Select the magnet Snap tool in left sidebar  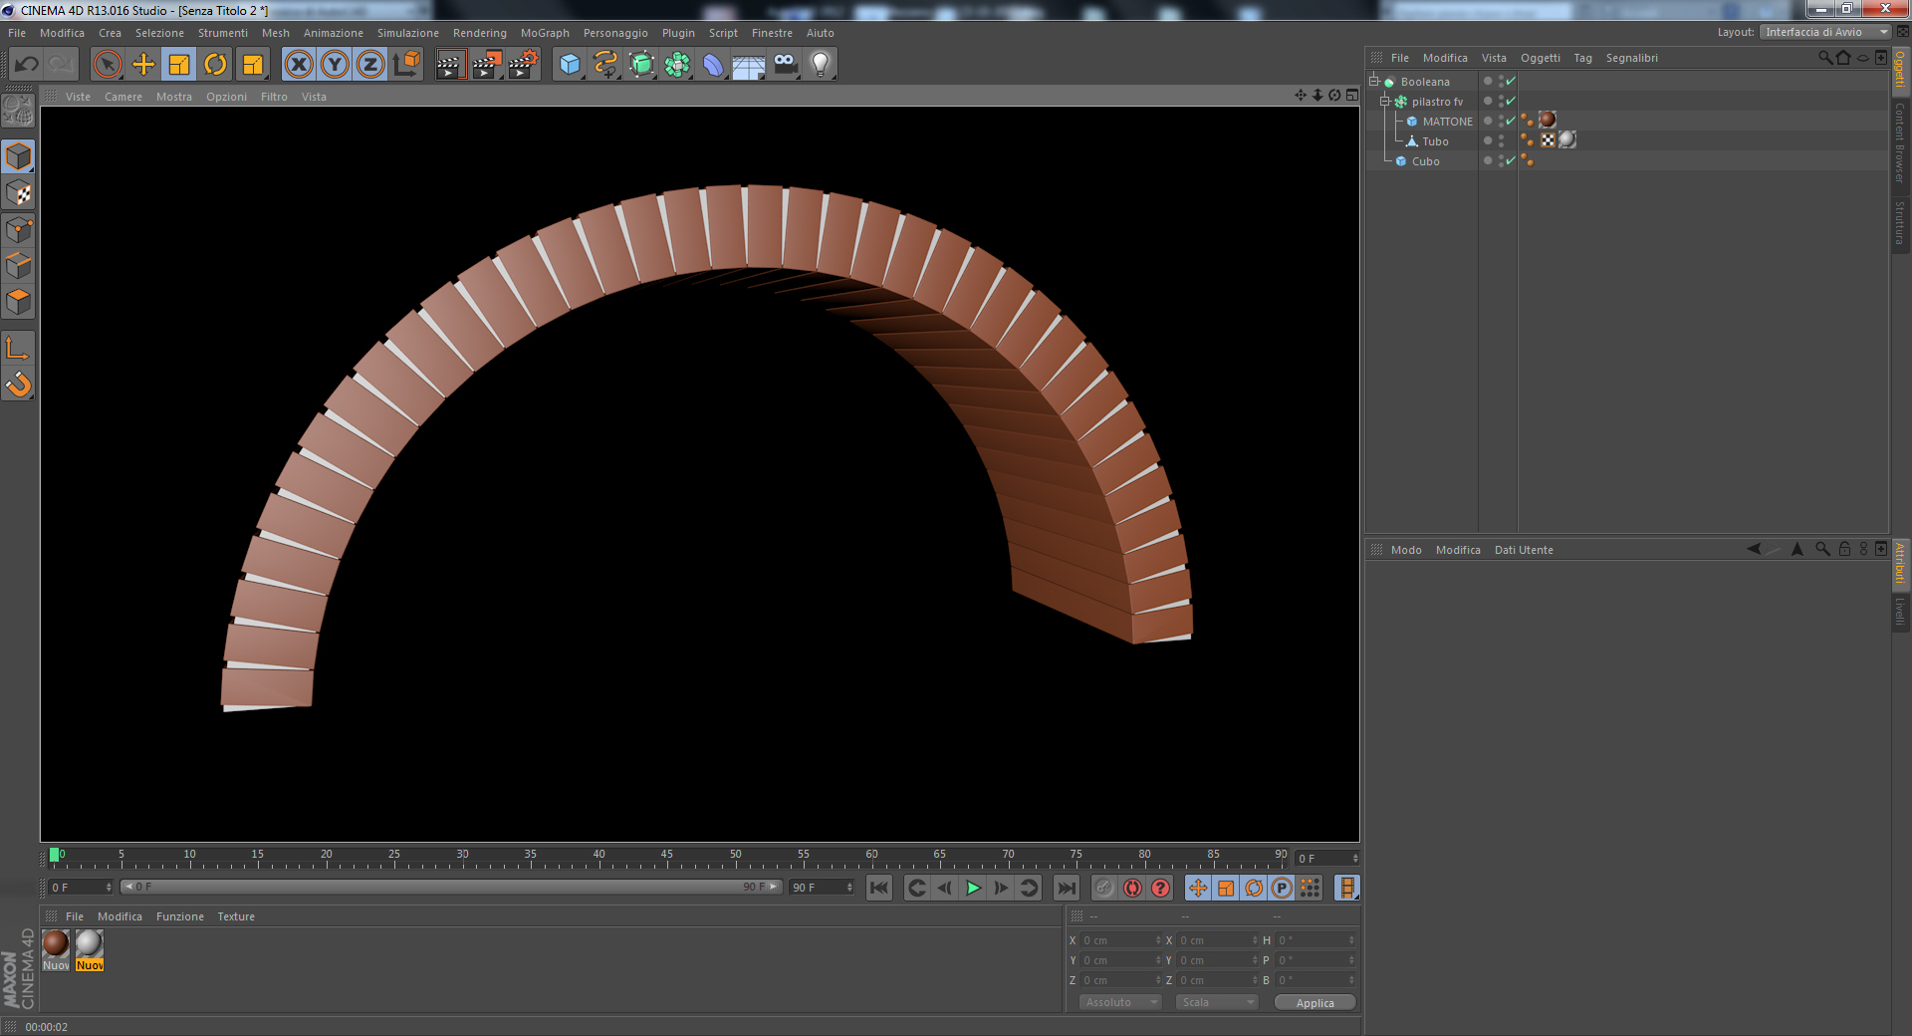19,385
